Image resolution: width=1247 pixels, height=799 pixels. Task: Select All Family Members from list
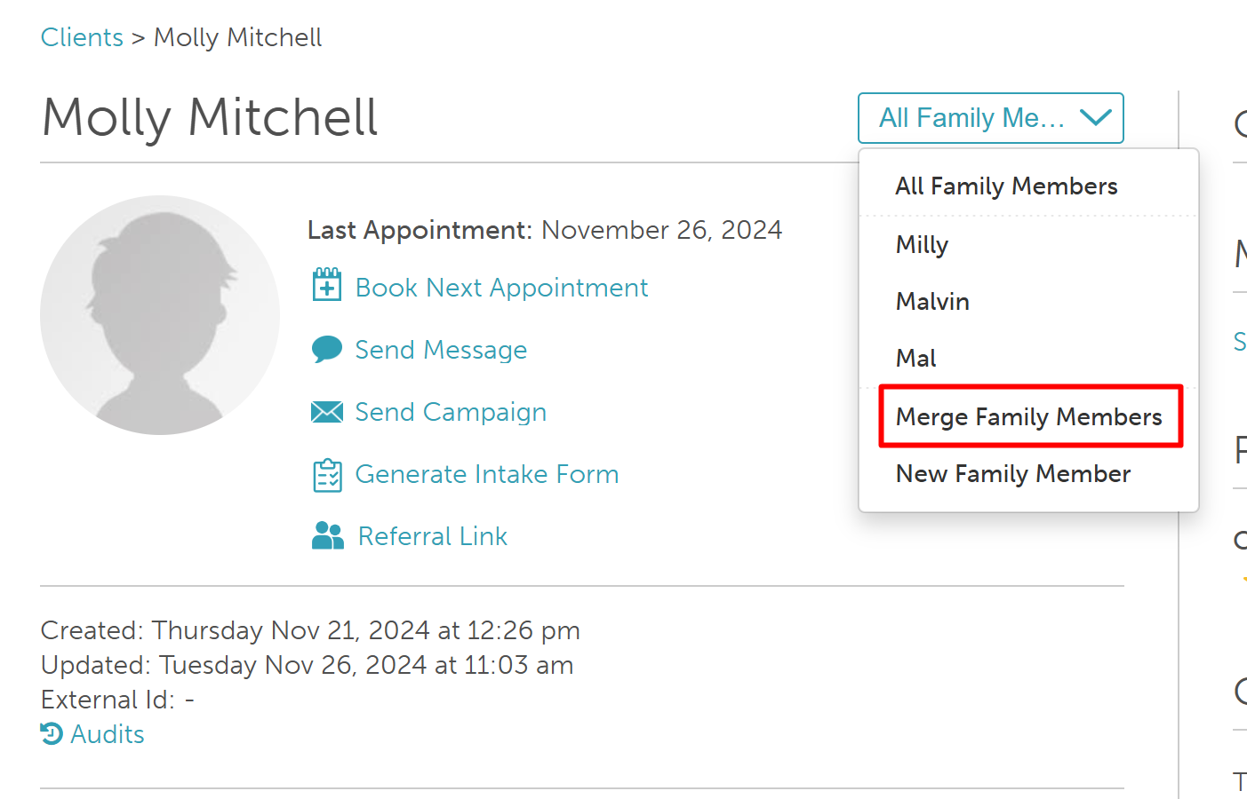[1006, 186]
